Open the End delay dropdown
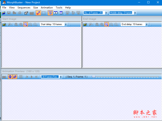Image resolution: width=162 pixels, height=121 pixels. (147, 24)
